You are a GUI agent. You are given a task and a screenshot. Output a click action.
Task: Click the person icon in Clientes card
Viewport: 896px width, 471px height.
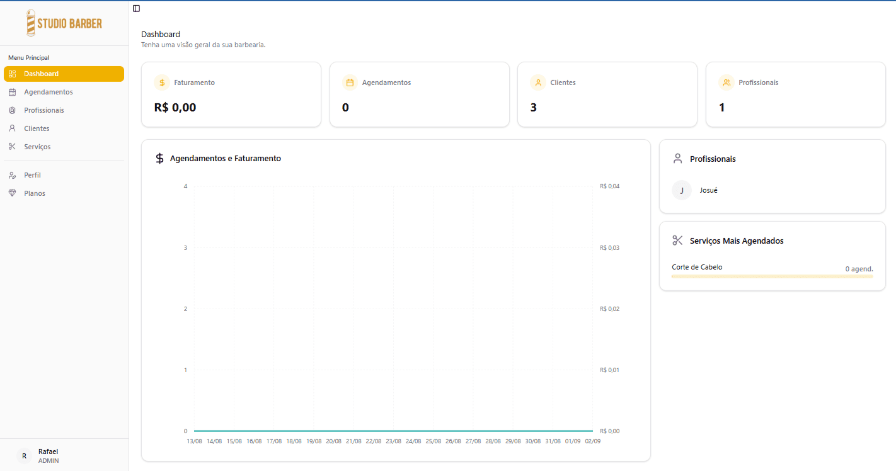[538, 82]
